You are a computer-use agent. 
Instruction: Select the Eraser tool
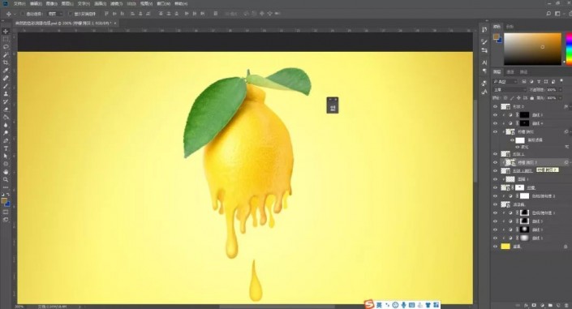coord(6,109)
